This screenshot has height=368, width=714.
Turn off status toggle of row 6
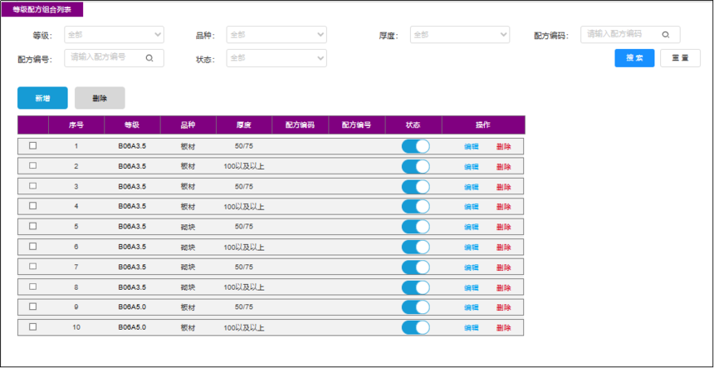pos(415,247)
